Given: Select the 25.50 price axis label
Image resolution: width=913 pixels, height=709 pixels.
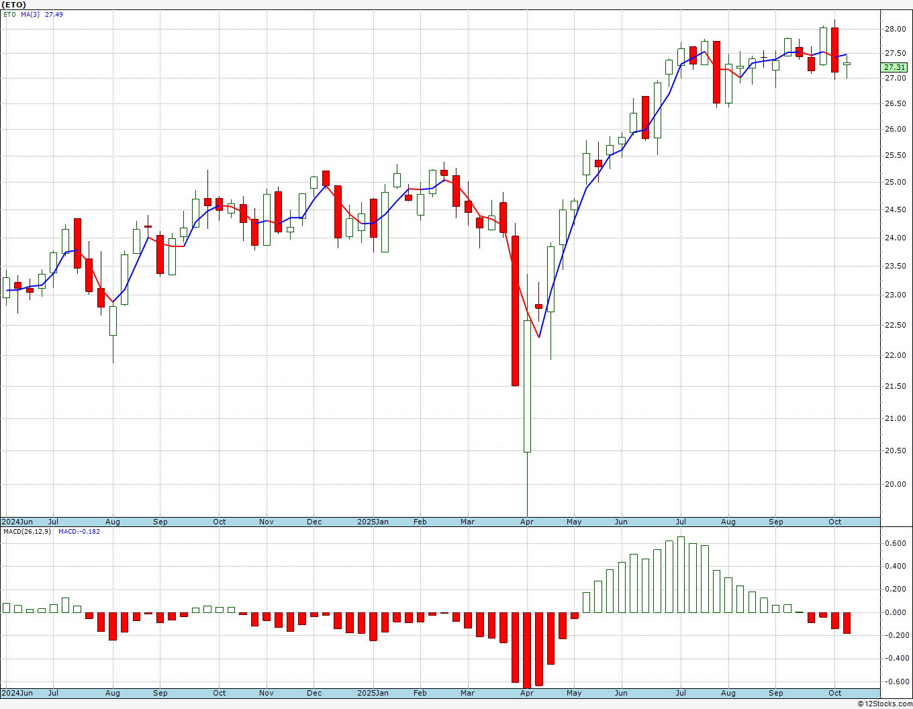Looking at the screenshot, I should tap(894, 155).
